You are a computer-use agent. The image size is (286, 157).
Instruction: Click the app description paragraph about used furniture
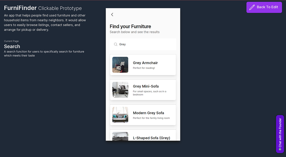(x=45, y=23)
